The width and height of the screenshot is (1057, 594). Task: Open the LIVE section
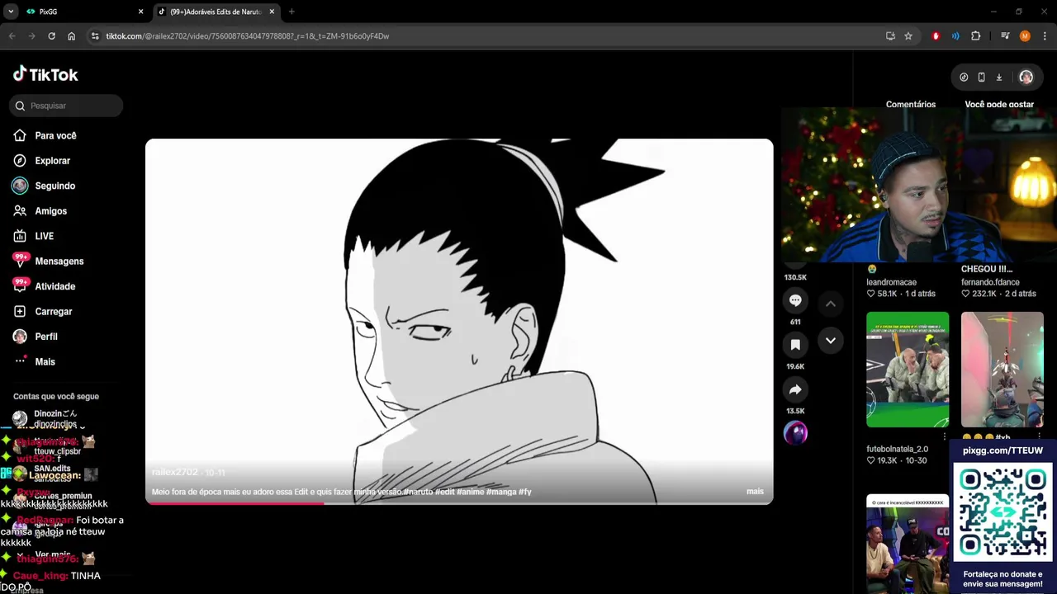pyautogui.click(x=44, y=236)
